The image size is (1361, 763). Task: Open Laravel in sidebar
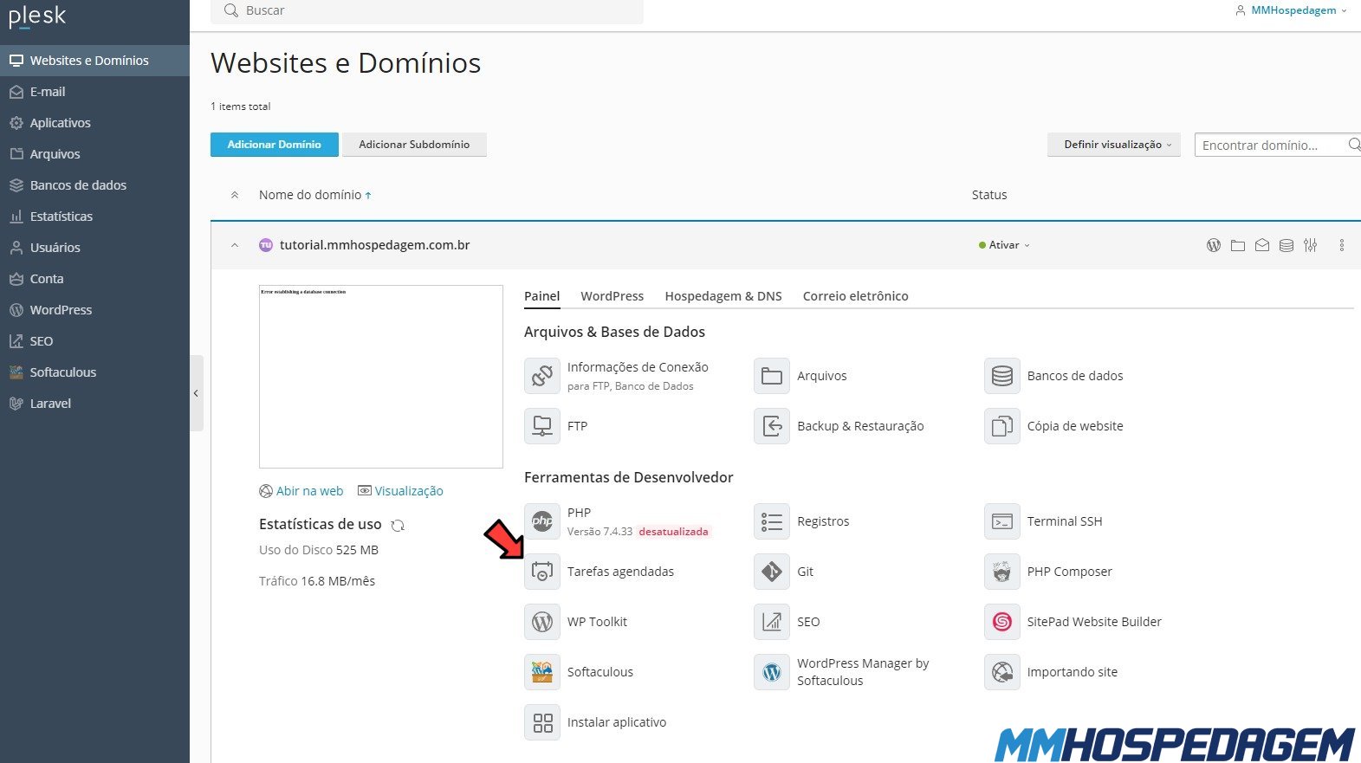tap(94, 404)
